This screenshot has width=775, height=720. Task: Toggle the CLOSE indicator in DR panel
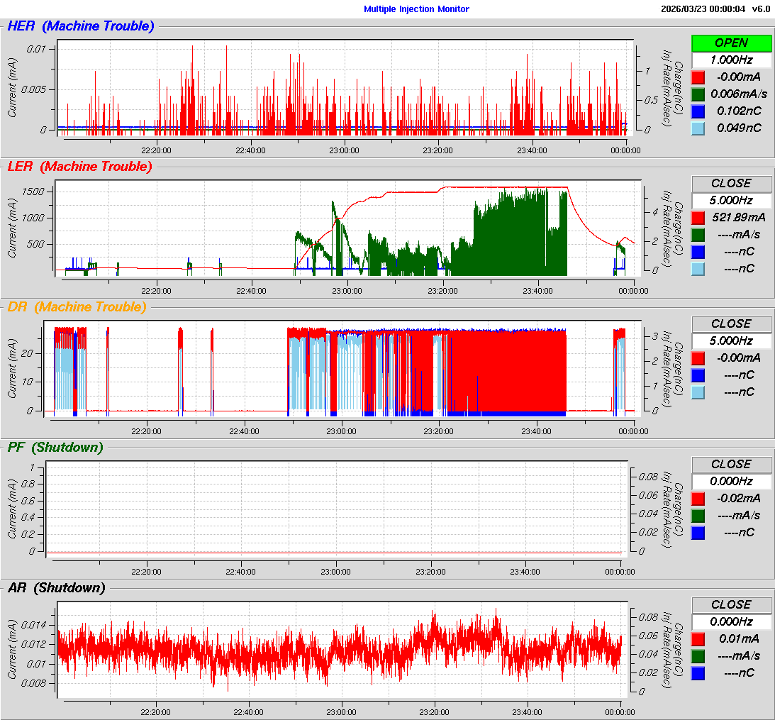click(x=731, y=324)
